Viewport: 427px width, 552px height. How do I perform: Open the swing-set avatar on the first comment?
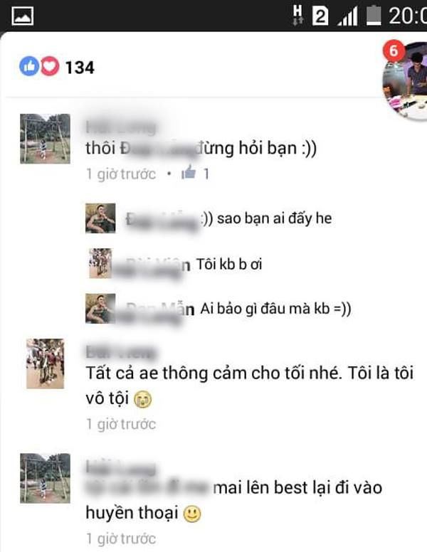(x=45, y=139)
